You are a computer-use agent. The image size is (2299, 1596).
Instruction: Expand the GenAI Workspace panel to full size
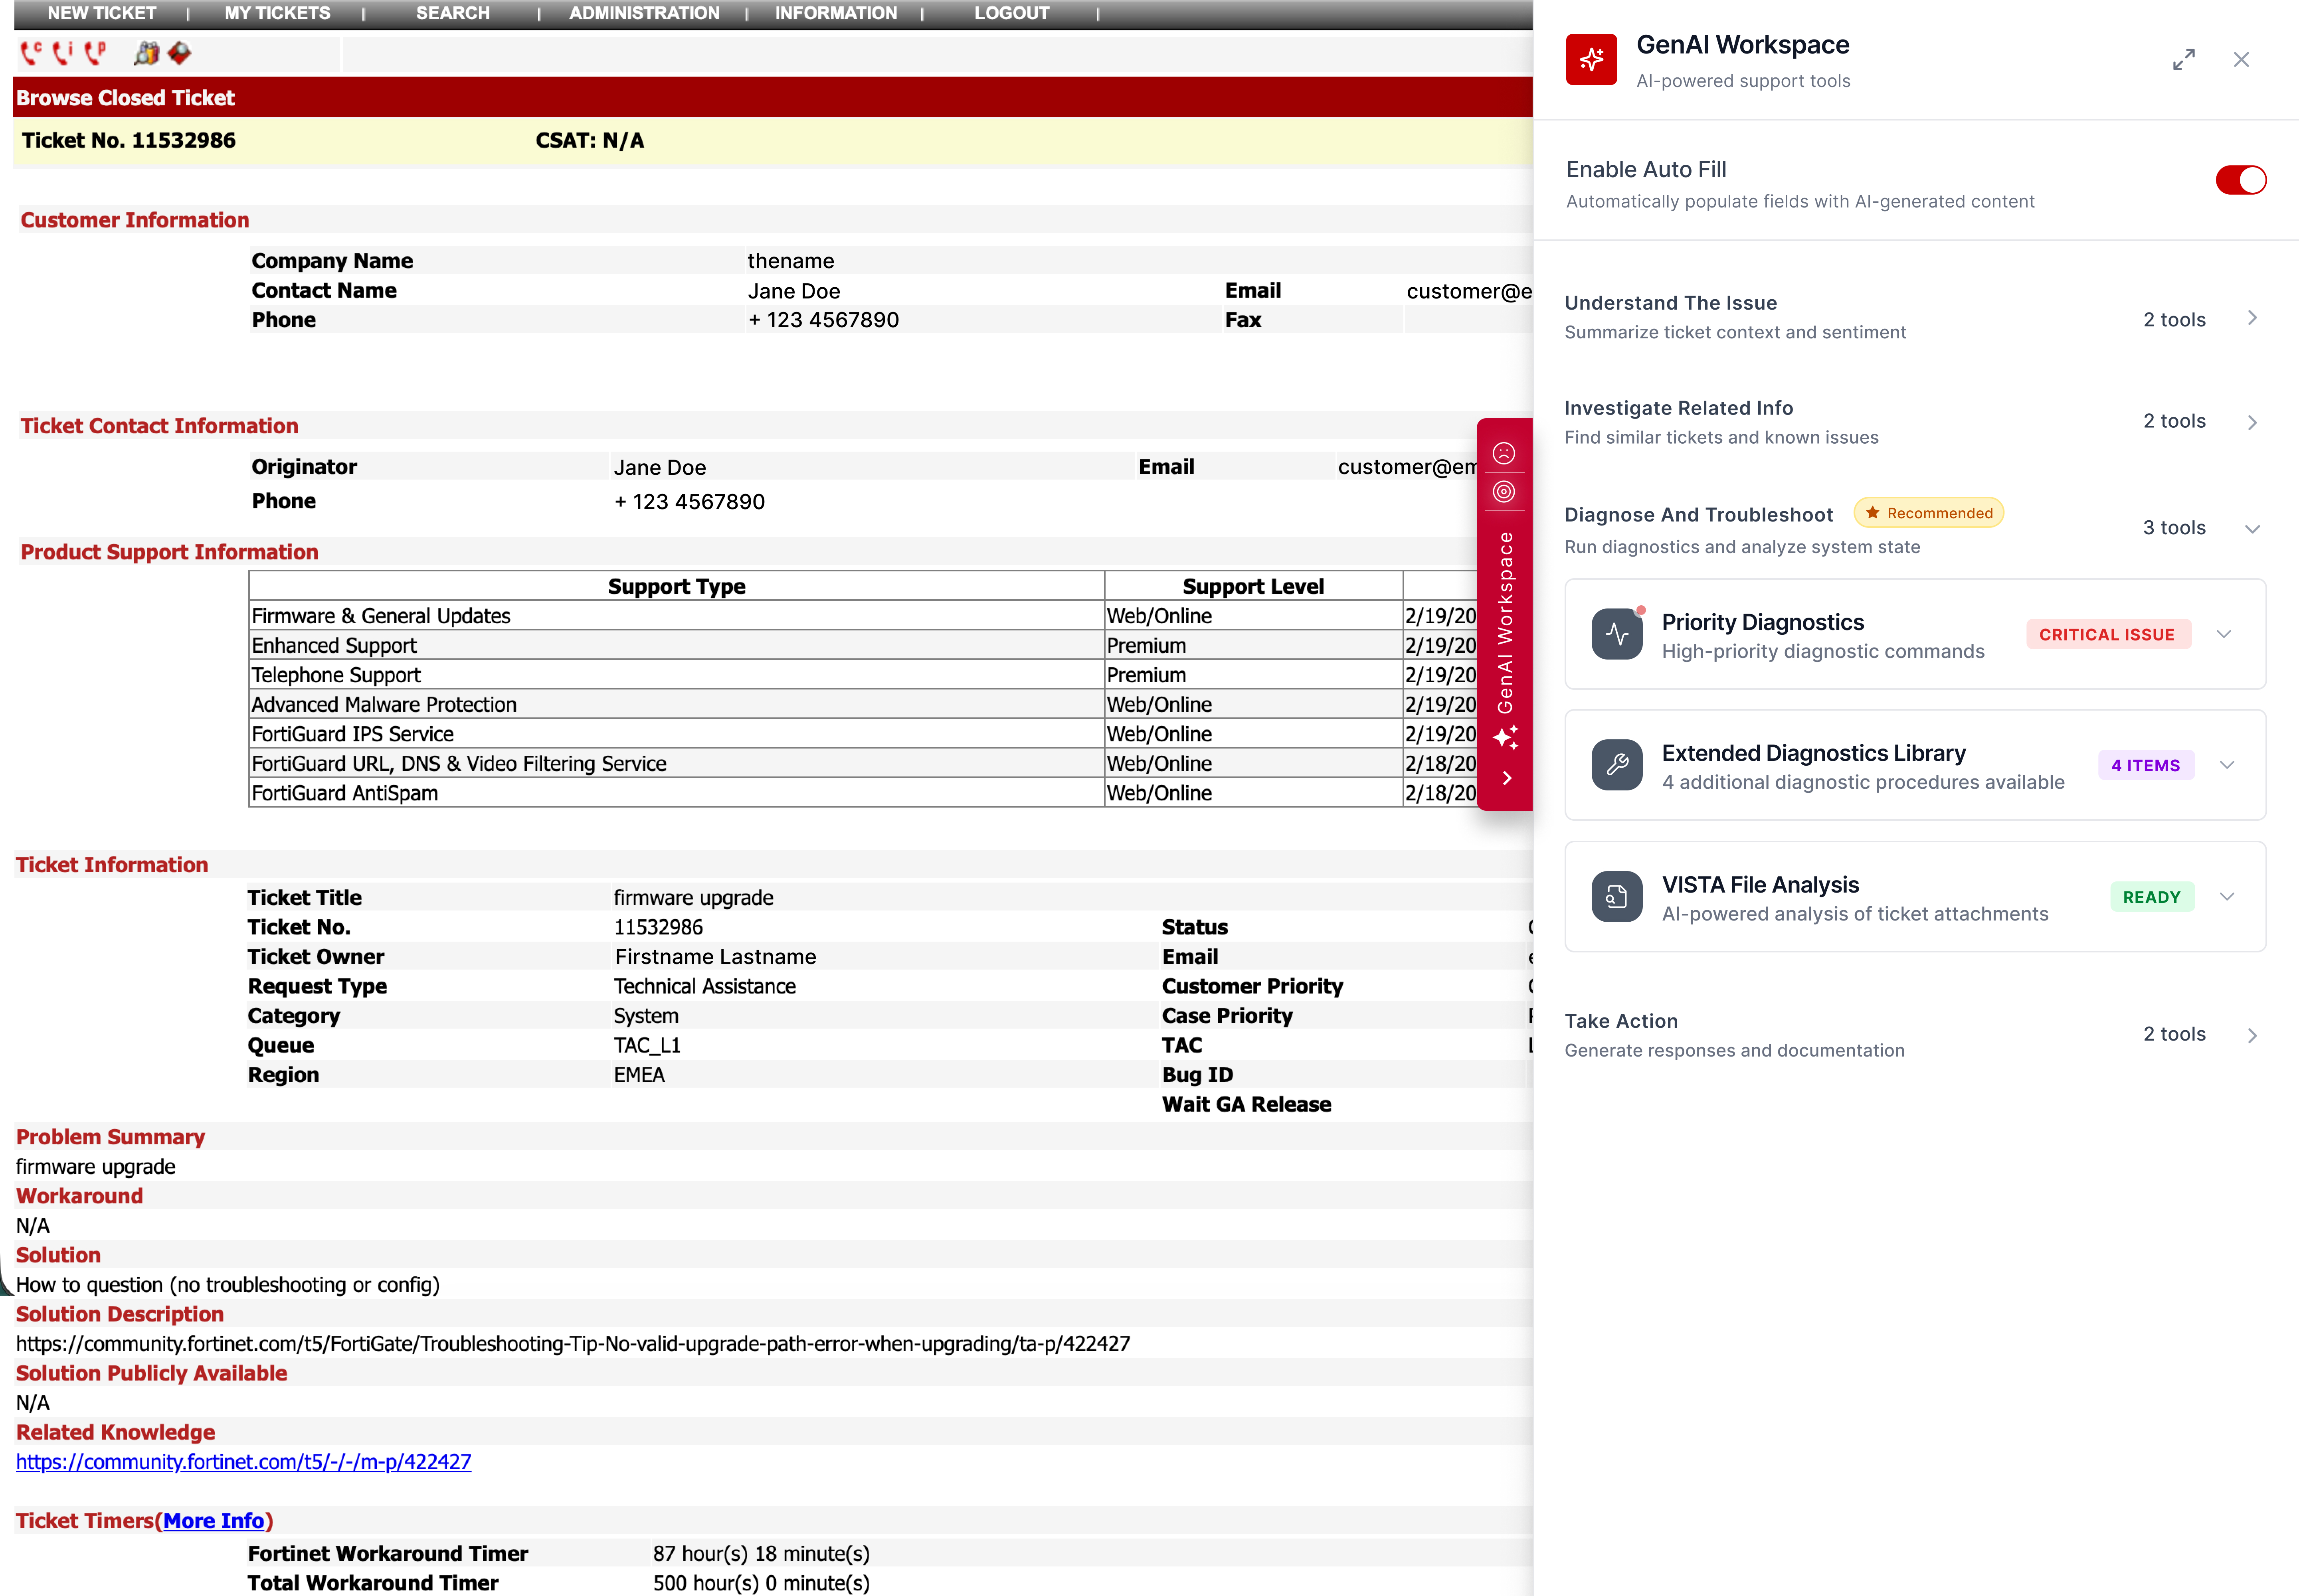click(x=2184, y=60)
